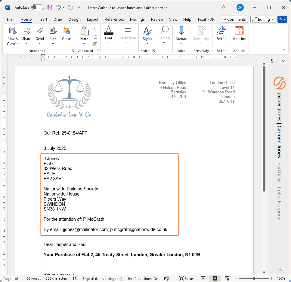Open Clipboard dialog launcher
This screenshot has width=291, height=282.
(98, 51)
